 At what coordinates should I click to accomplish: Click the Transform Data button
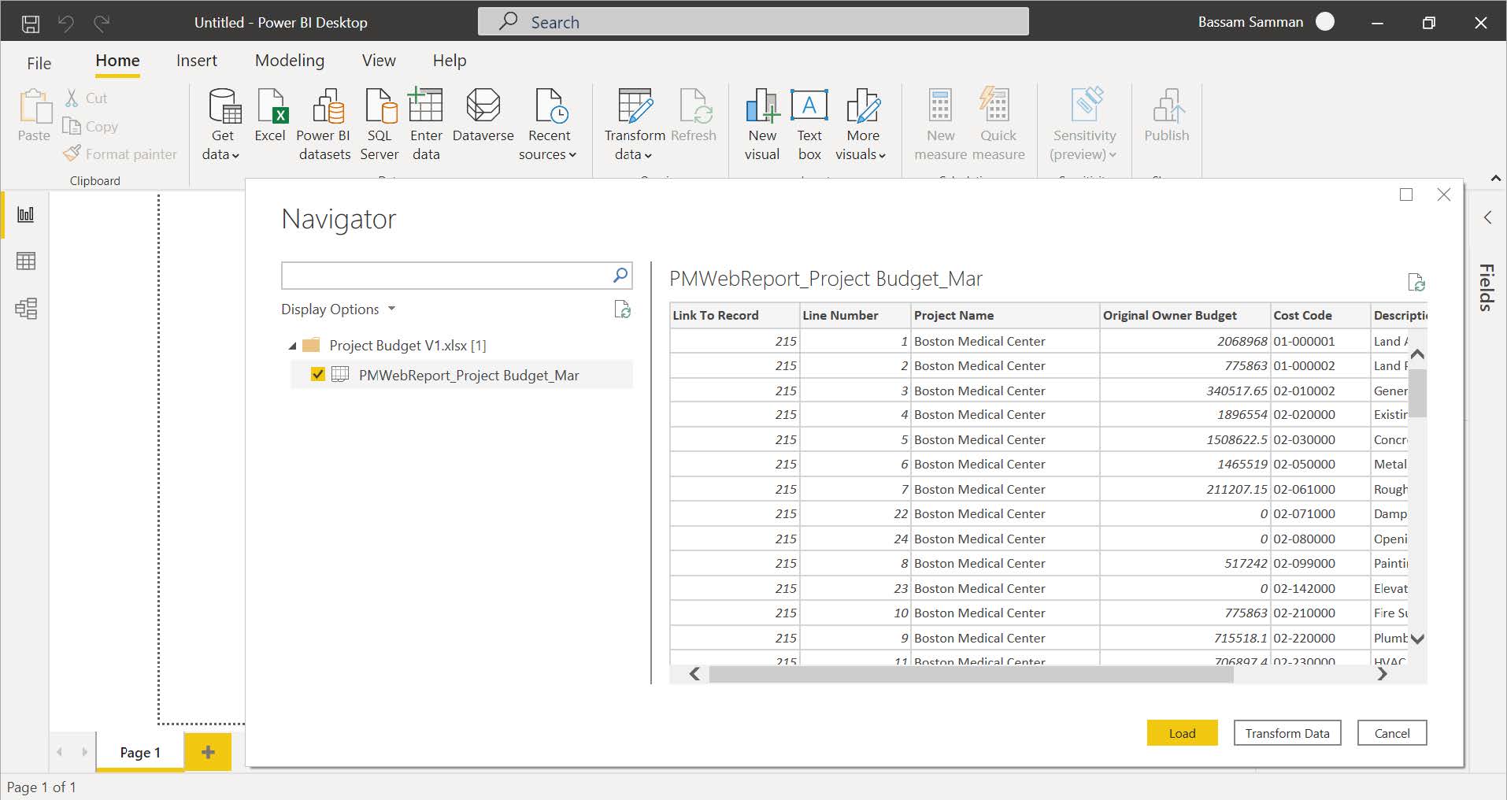coord(1287,733)
